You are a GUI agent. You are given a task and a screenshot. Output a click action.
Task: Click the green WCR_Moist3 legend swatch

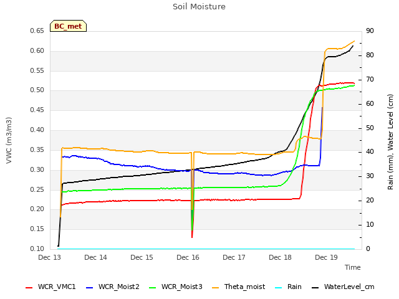click(152, 288)
